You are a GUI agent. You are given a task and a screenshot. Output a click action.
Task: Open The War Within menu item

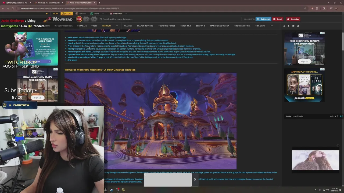tap(242, 26)
